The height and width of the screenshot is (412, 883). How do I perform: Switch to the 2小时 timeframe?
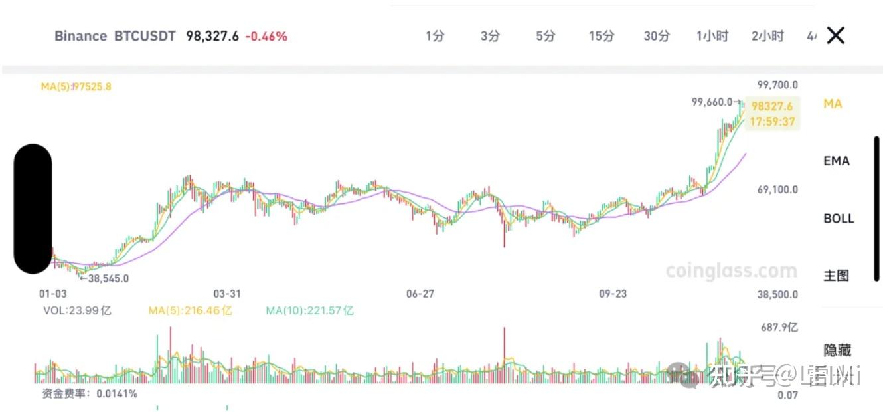pyautogui.click(x=767, y=36)
